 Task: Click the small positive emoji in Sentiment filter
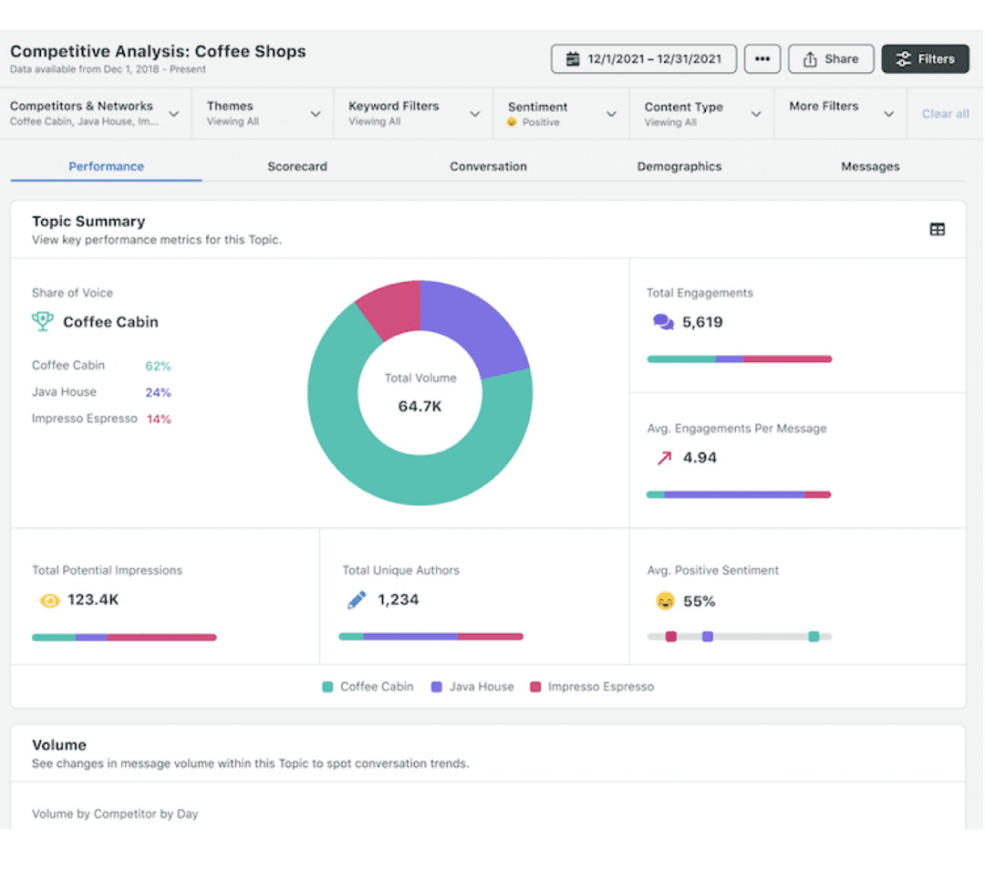coord(512,122)
